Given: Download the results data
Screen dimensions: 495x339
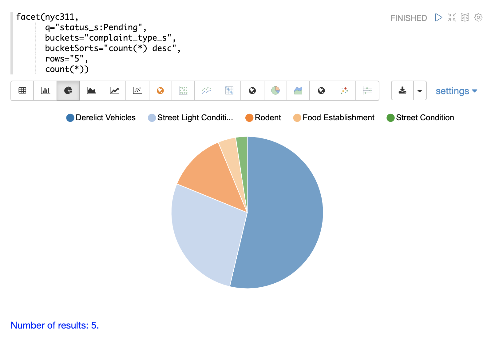Looking at the screenshot, I should 402,91.
